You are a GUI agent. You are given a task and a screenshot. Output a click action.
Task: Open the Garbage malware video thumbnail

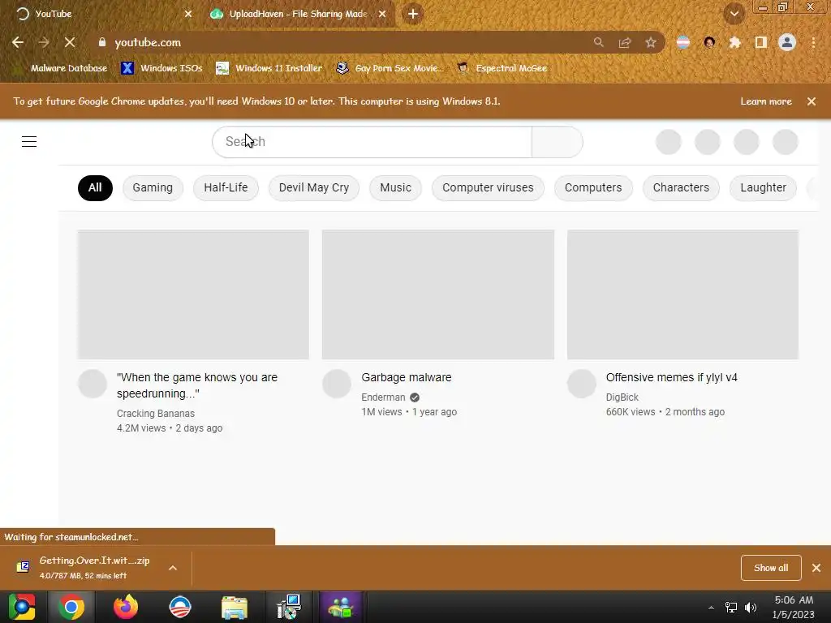[x=437, y=294]
